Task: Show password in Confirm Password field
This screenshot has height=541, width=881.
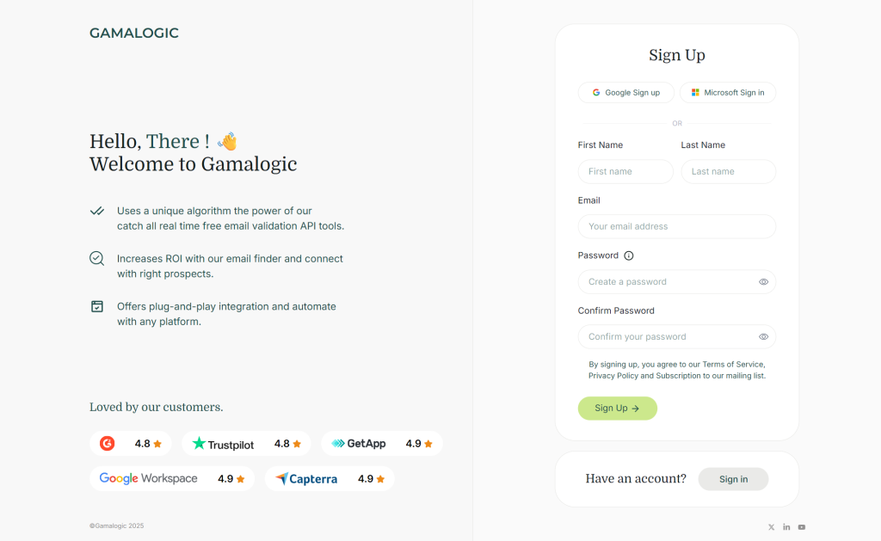Action: pos(763,337)
